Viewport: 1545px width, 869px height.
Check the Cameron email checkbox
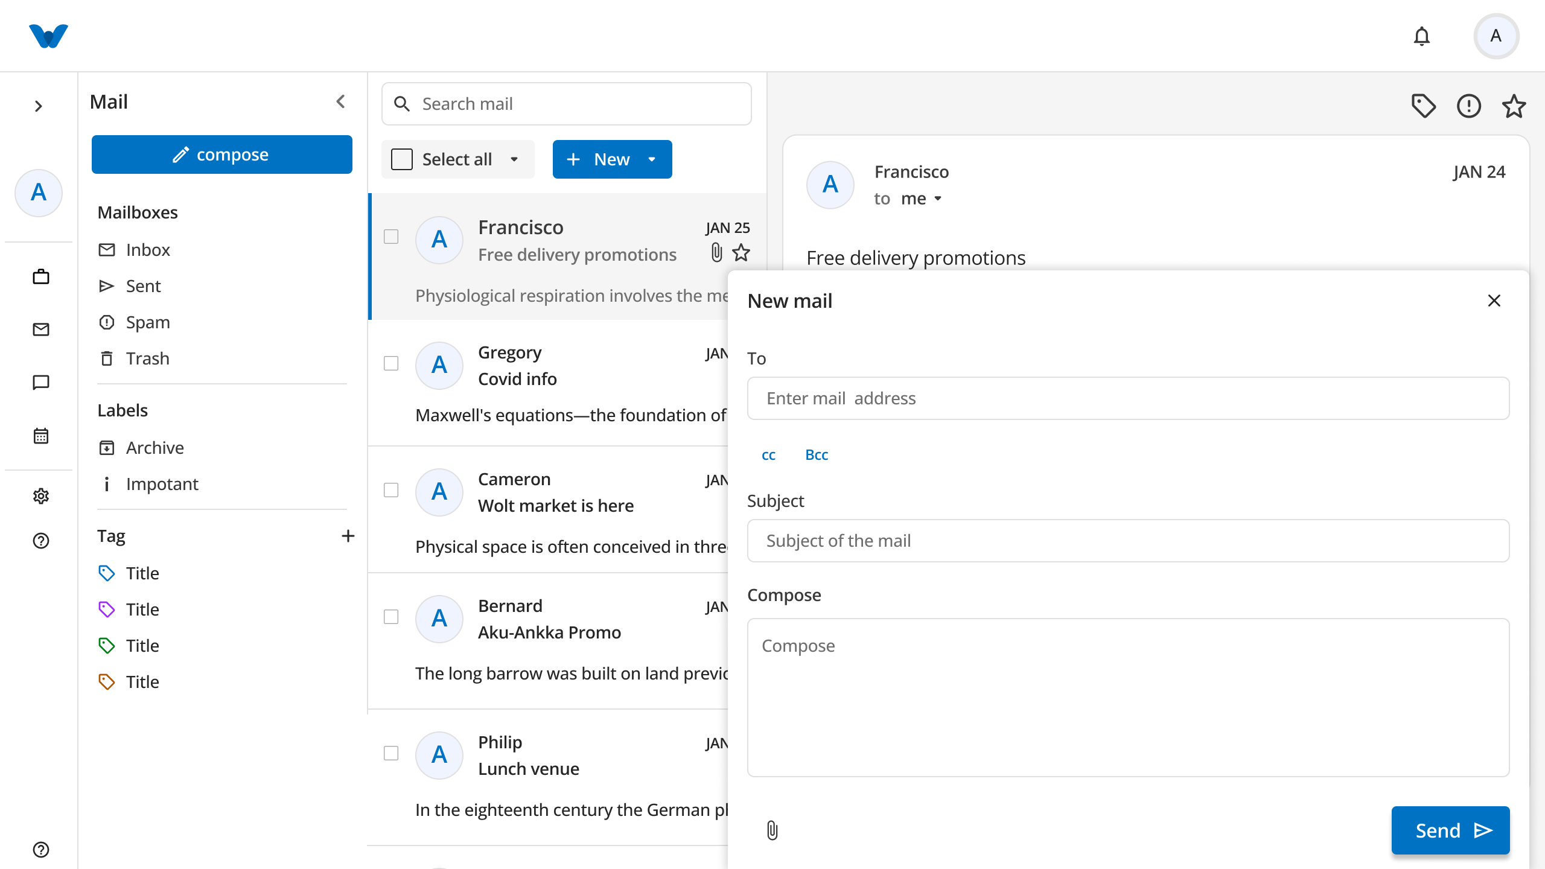coord(391,490)
